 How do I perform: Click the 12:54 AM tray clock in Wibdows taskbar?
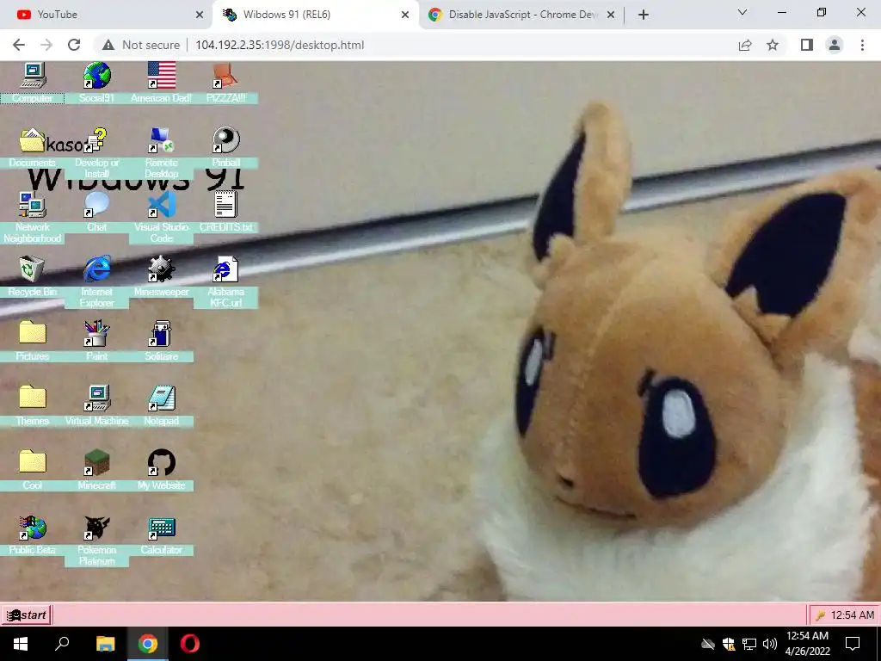click(853, 615)
